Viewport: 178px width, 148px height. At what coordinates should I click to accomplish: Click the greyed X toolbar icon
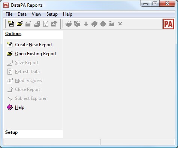[120, 23]
